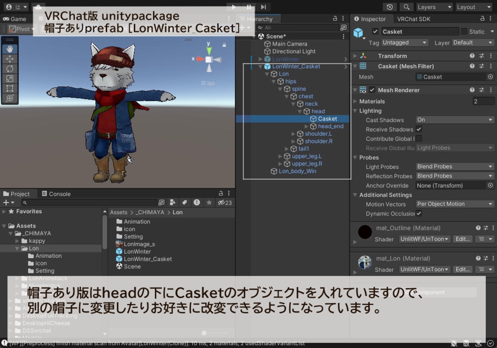Toggle the Static checkbox

pos(464,32)
